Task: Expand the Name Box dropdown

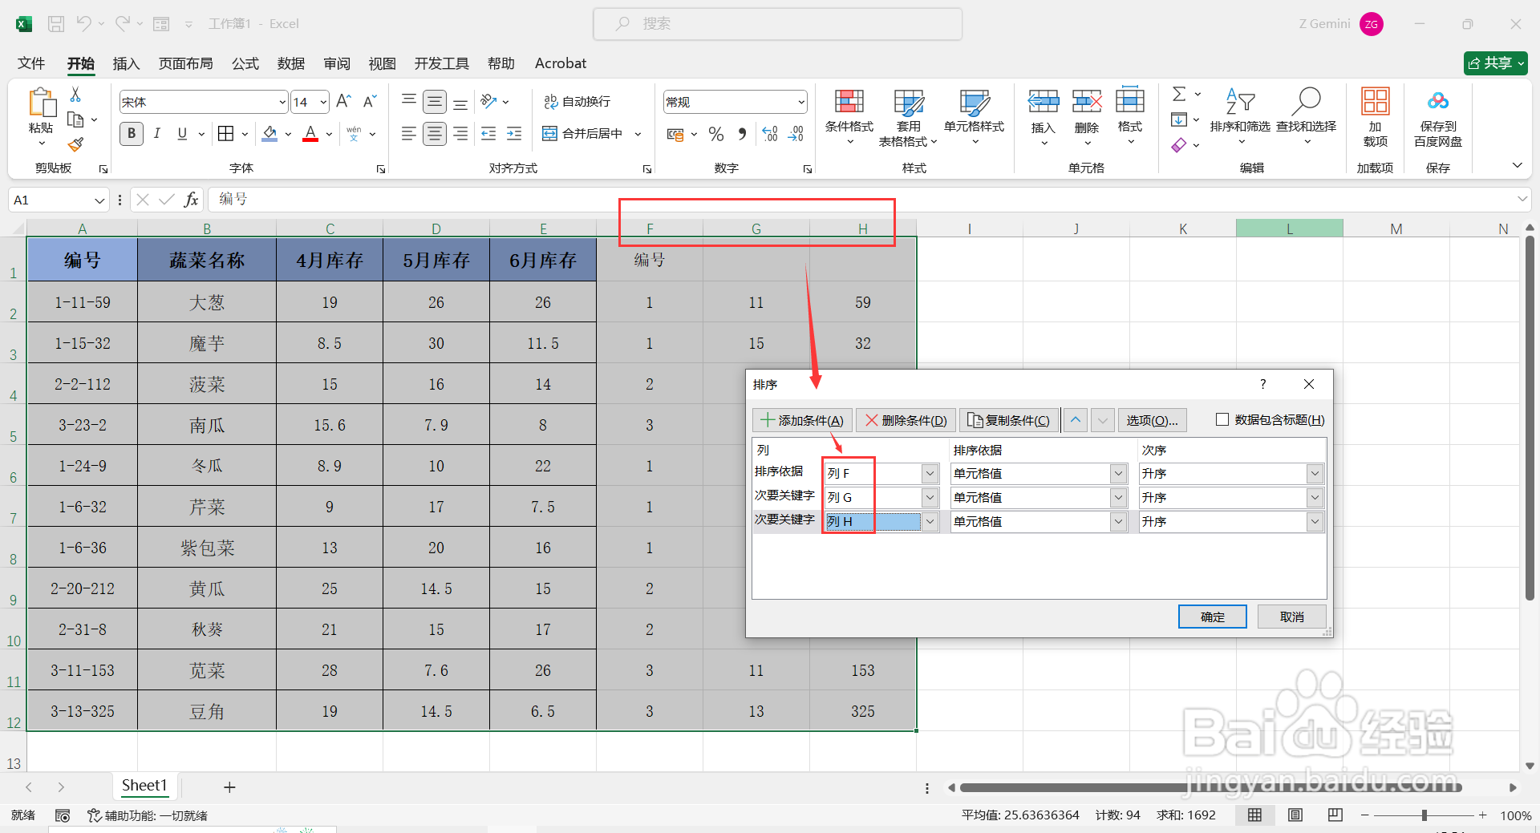Action: (99, 200)
